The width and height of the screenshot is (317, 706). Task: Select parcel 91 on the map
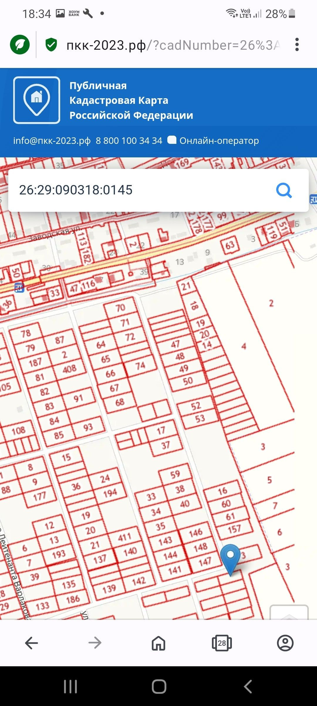[78, 398]
